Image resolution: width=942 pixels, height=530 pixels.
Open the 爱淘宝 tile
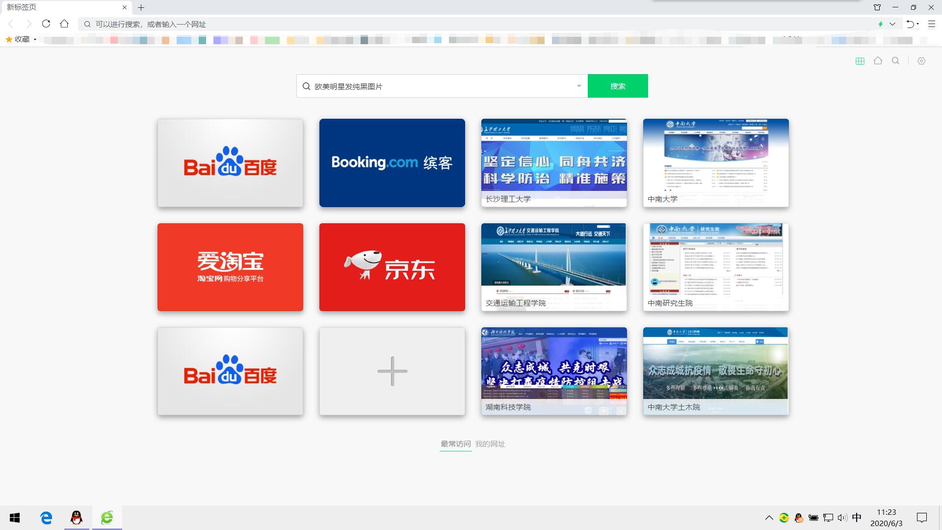[x=230, y=267]
